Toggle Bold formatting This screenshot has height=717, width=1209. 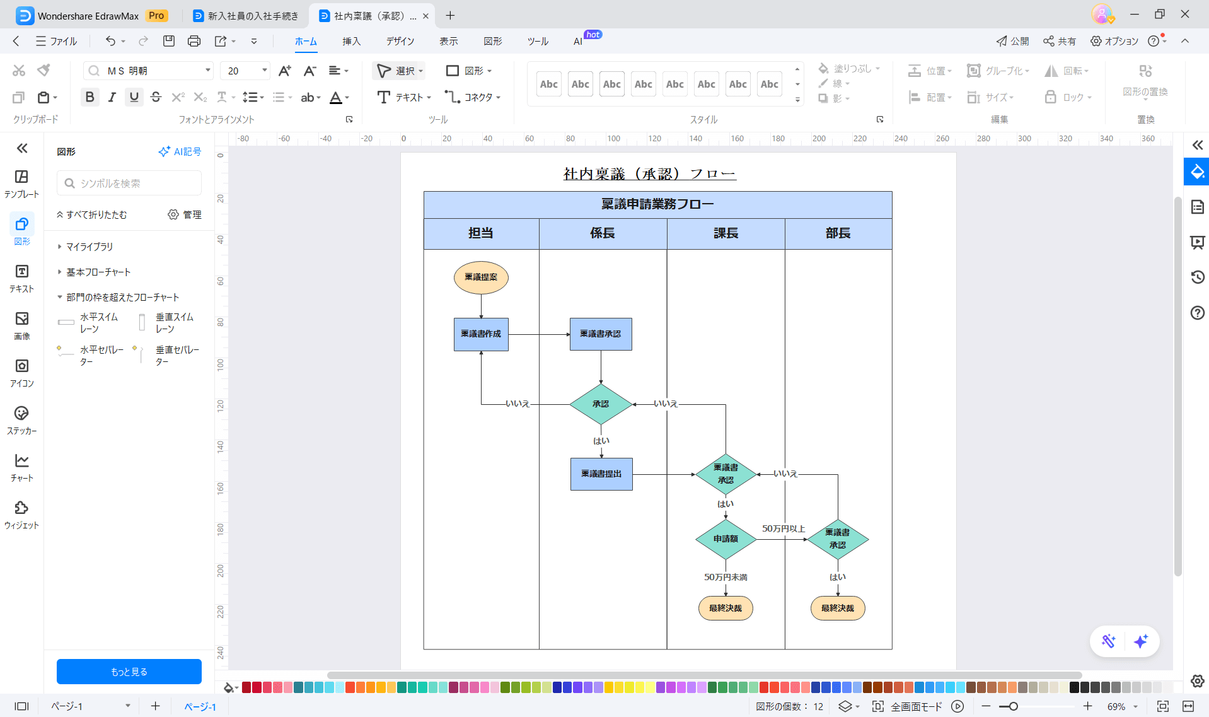(x=90, y=97)
